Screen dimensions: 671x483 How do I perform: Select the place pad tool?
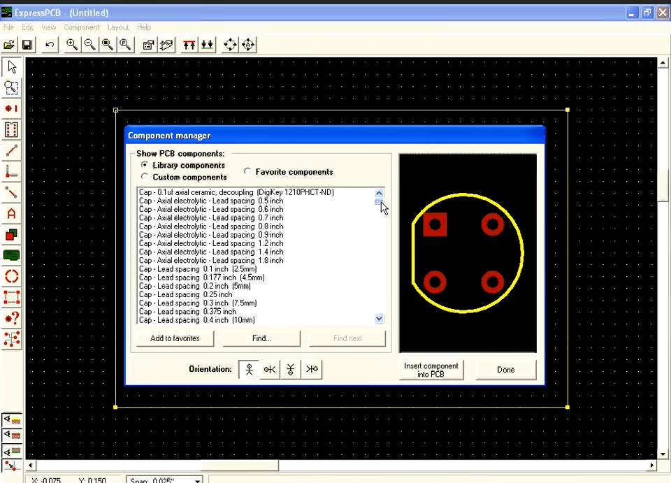(x=10, y=108)
